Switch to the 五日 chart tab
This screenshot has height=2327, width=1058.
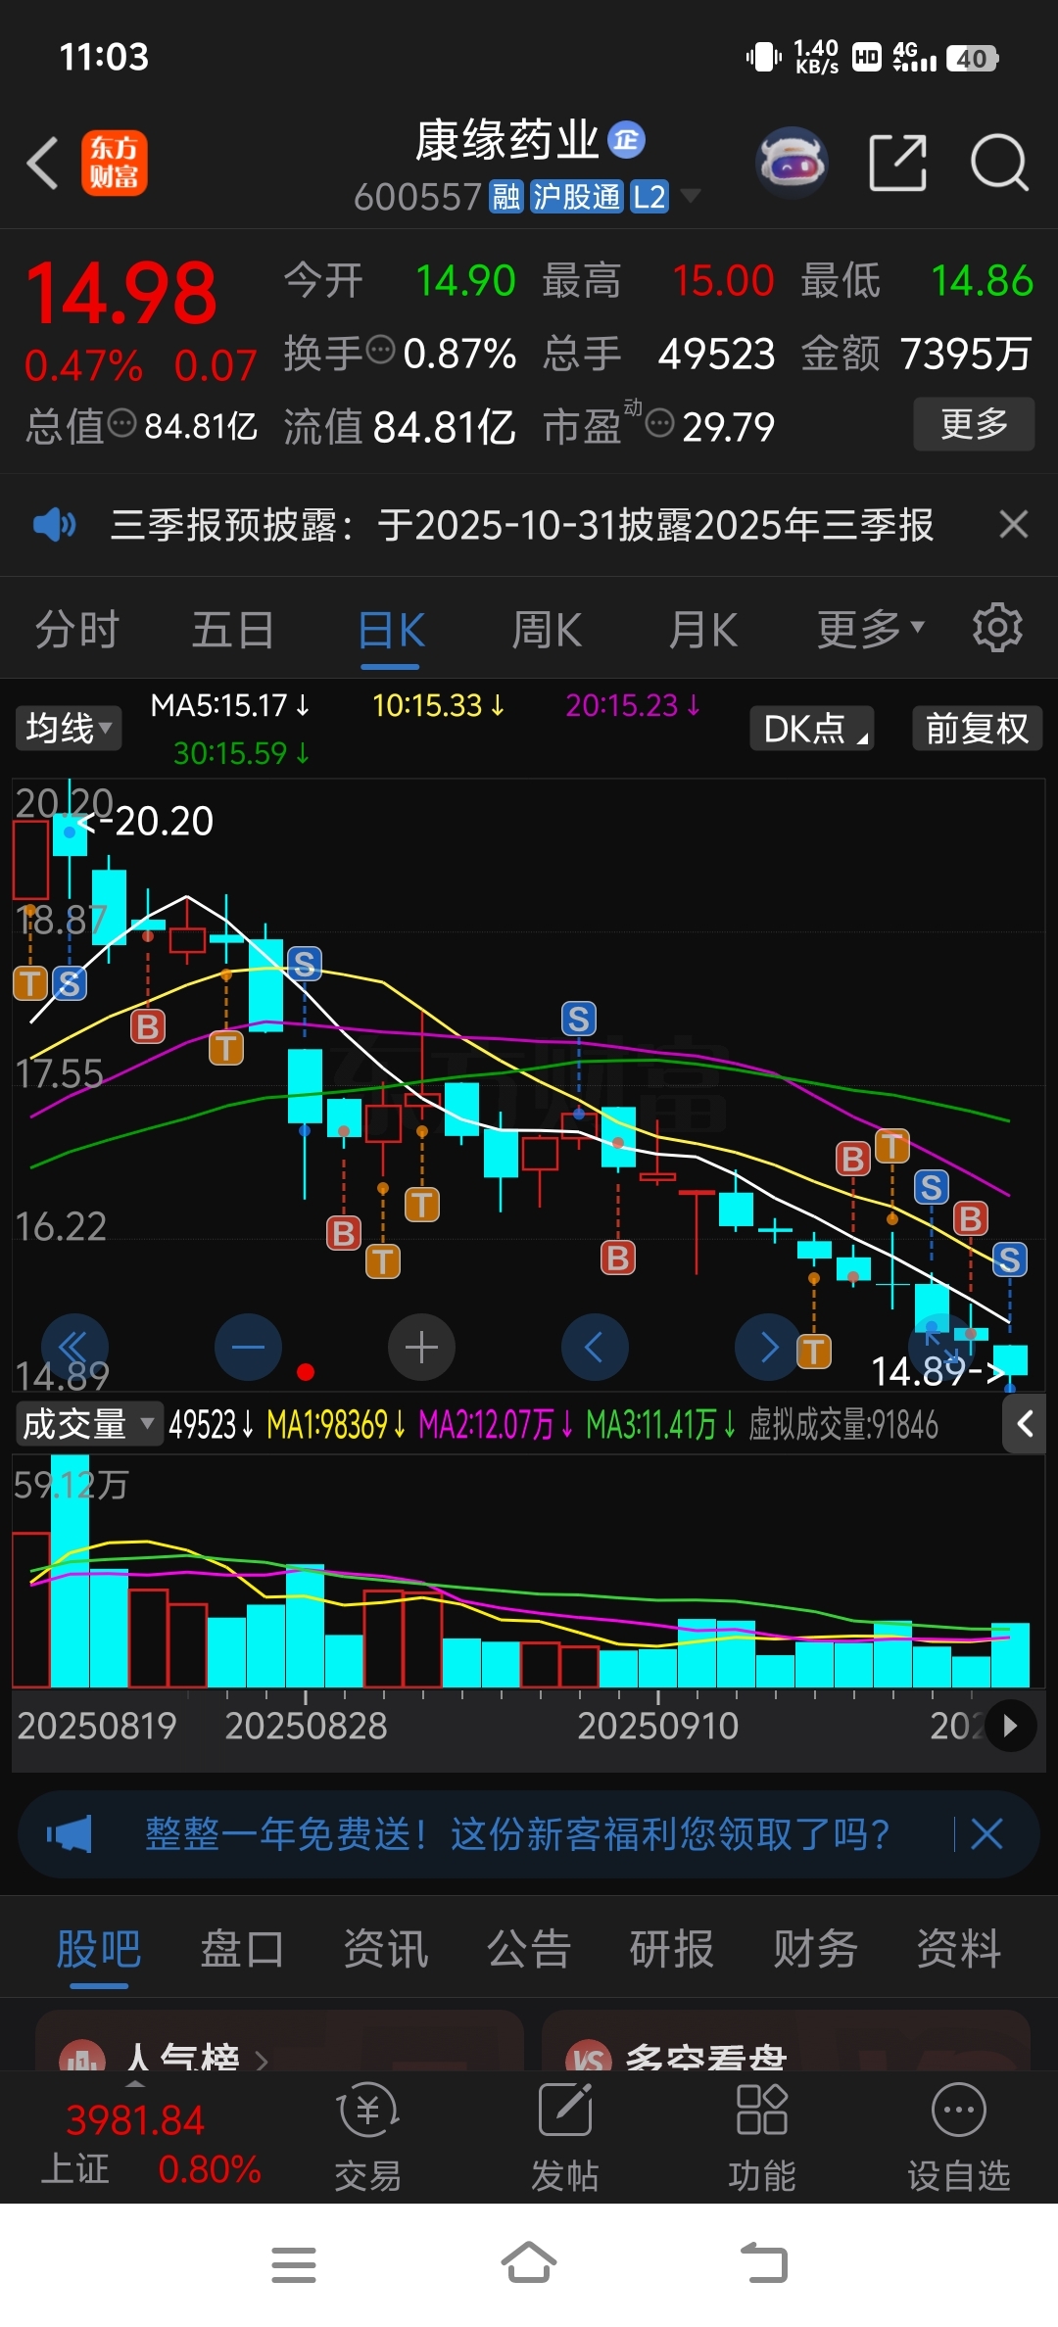click(x=233, y=630)
